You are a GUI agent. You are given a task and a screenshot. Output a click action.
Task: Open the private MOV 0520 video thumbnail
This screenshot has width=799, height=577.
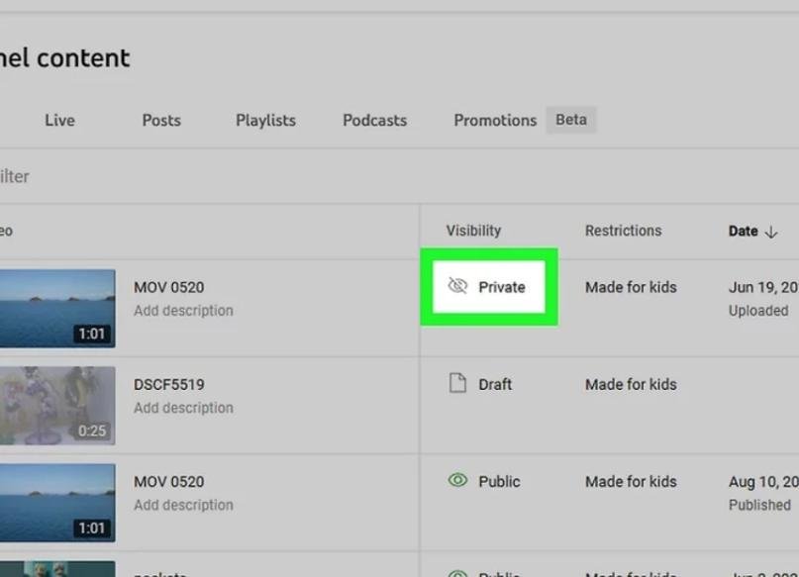tap(55, 308)
